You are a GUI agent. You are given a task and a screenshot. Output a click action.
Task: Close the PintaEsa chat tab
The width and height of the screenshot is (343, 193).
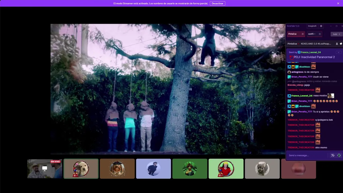coord(303,34)
